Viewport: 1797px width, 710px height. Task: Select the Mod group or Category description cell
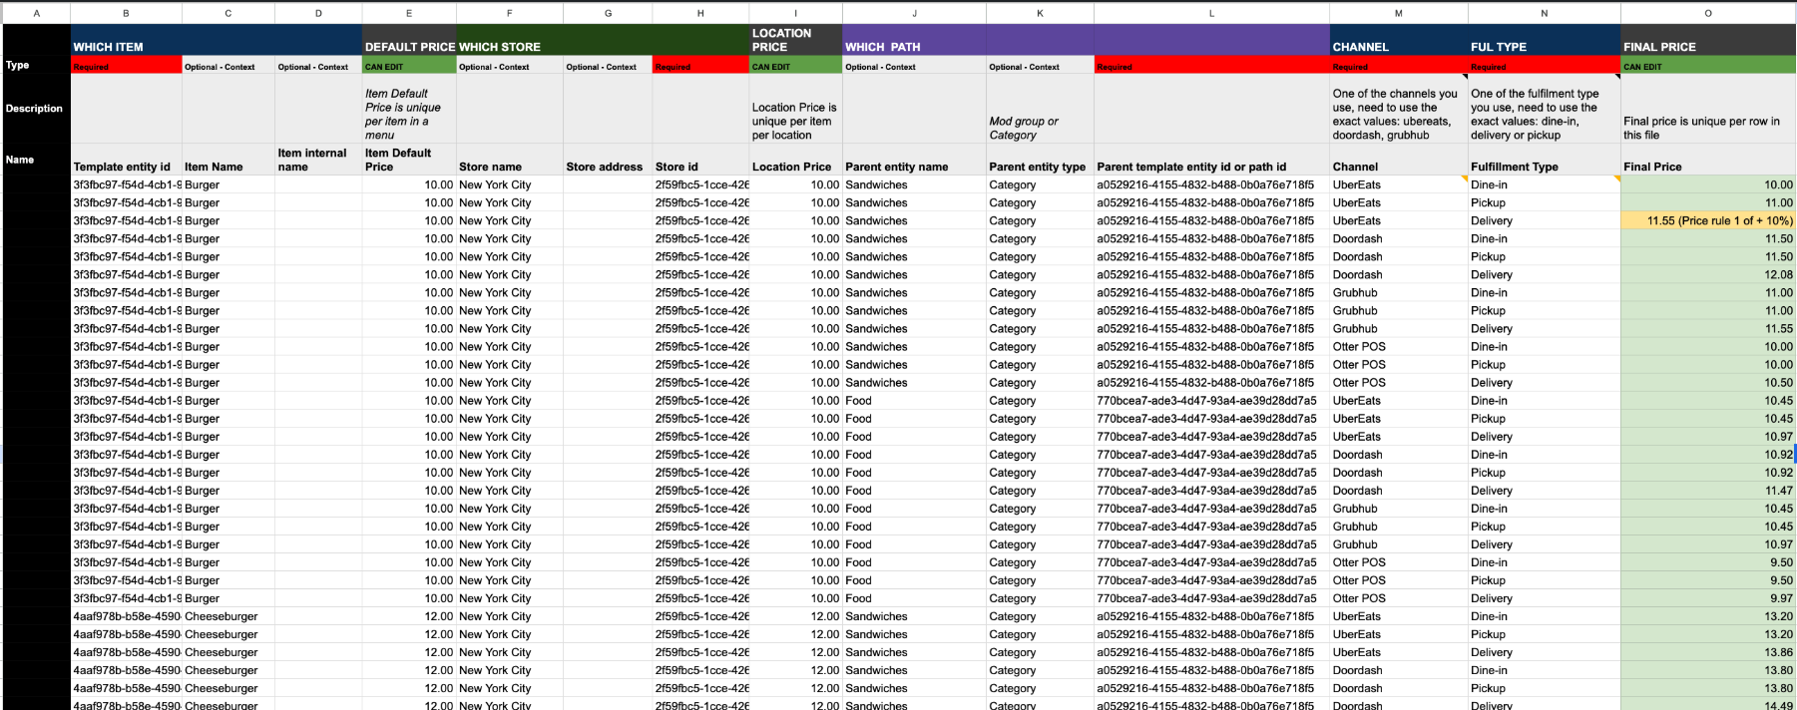point(1039,128)
